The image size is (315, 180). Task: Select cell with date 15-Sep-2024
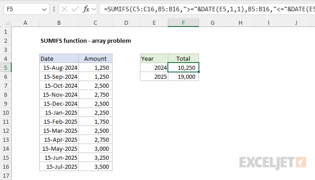[x=59, y=76]
